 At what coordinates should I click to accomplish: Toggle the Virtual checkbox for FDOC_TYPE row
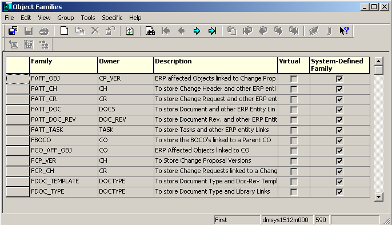[x=294, y=192]
